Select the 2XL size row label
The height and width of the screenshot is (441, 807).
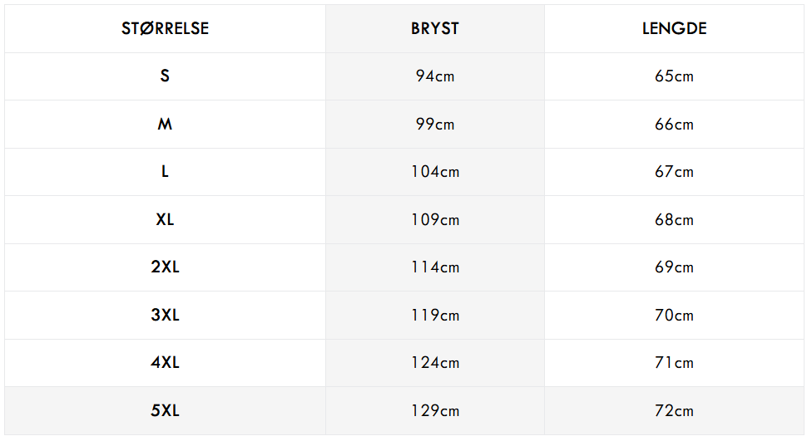tap(165, 267)
